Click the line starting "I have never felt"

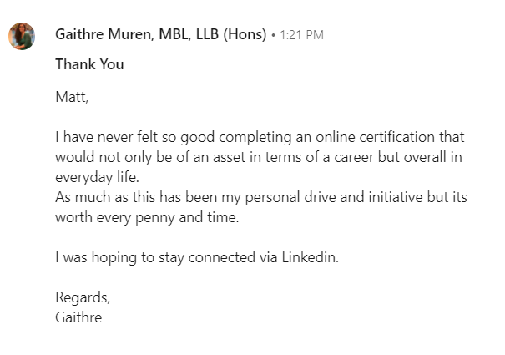click(259, 136)
